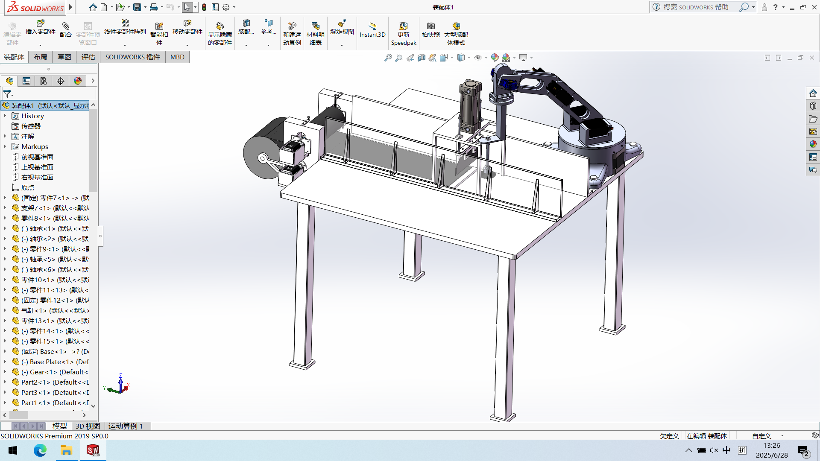Expand the History node in tree
820x461 pixels.
(5, 116)
